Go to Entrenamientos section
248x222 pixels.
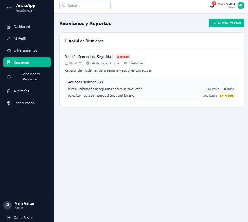(25, 50)
